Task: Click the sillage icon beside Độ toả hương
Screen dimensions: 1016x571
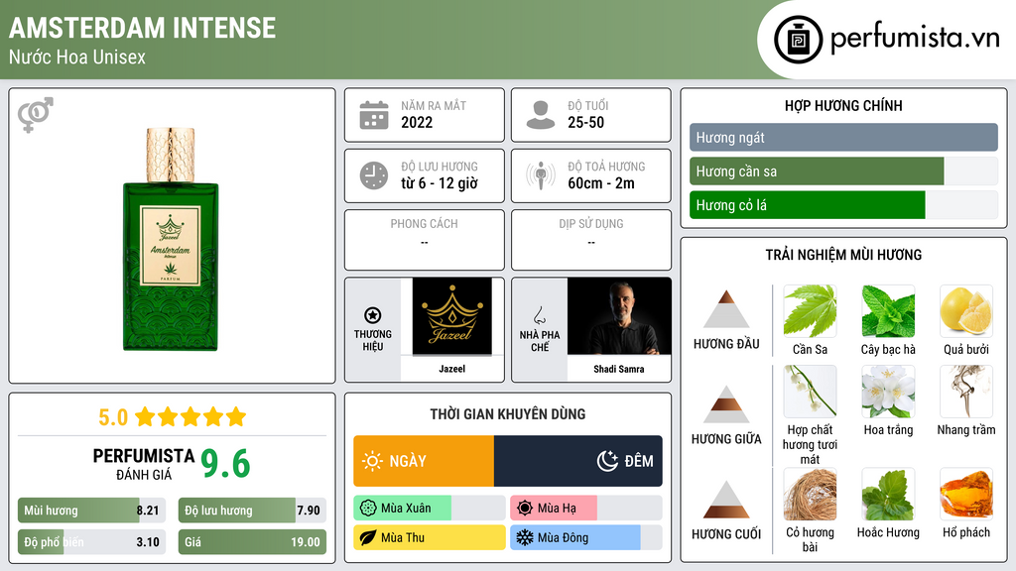Action: coord(541,175)
